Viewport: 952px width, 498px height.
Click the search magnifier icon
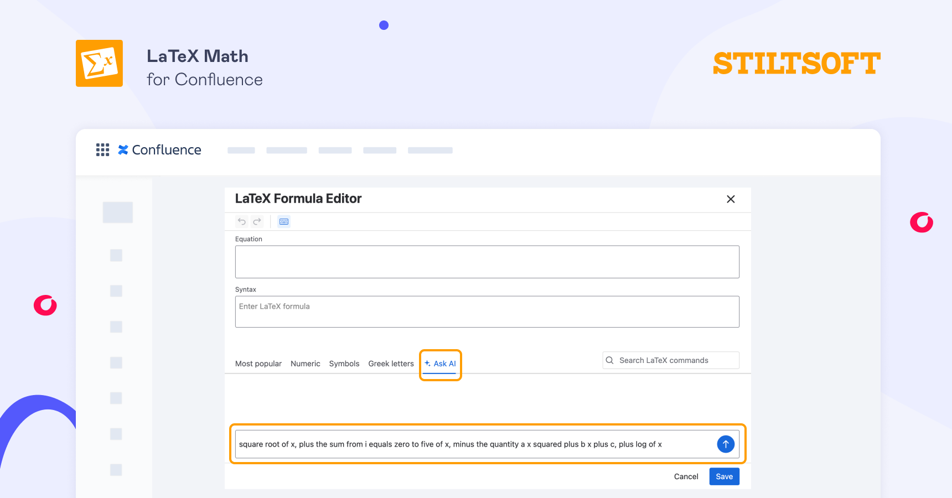[x=609, y=360]
